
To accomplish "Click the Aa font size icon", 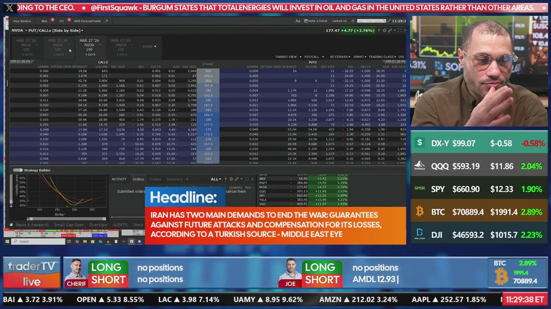I will [x=297, y=21].
